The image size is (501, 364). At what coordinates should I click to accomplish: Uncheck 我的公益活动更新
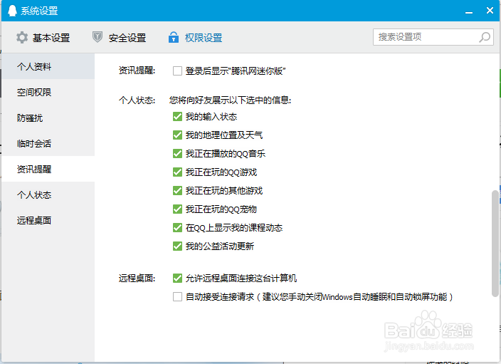click(x=177, y=246)
